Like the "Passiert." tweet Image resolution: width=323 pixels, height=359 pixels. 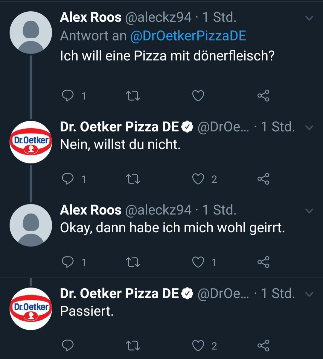[198, 346]
